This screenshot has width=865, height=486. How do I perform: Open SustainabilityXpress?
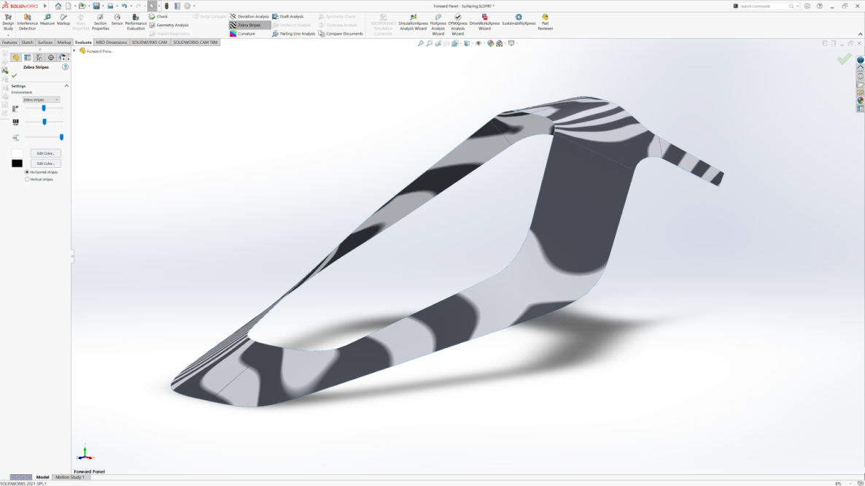pos(519,20)
